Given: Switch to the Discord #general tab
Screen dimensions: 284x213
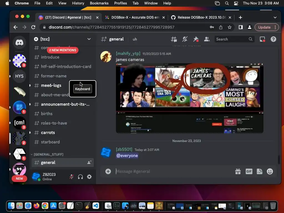Looking at the screenshot, I should pyautogui.click(x=68, y=17).
